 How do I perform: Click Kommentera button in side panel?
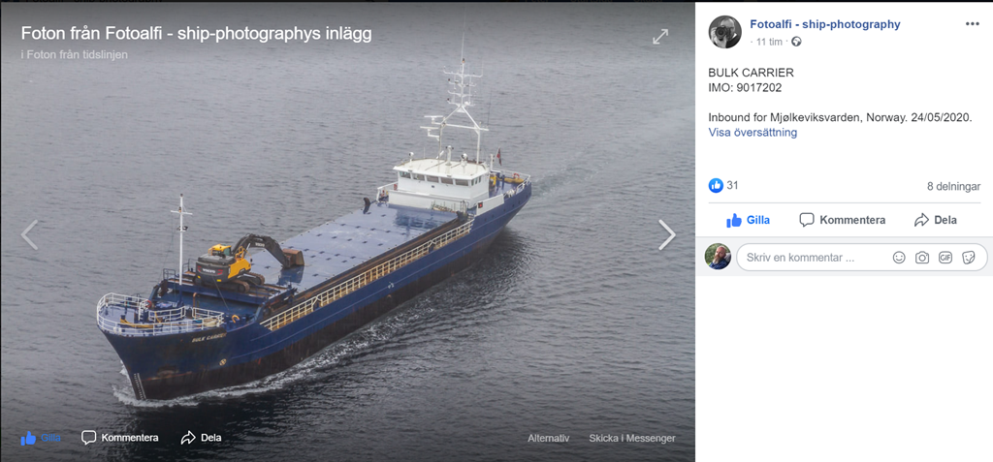point(843,220)
